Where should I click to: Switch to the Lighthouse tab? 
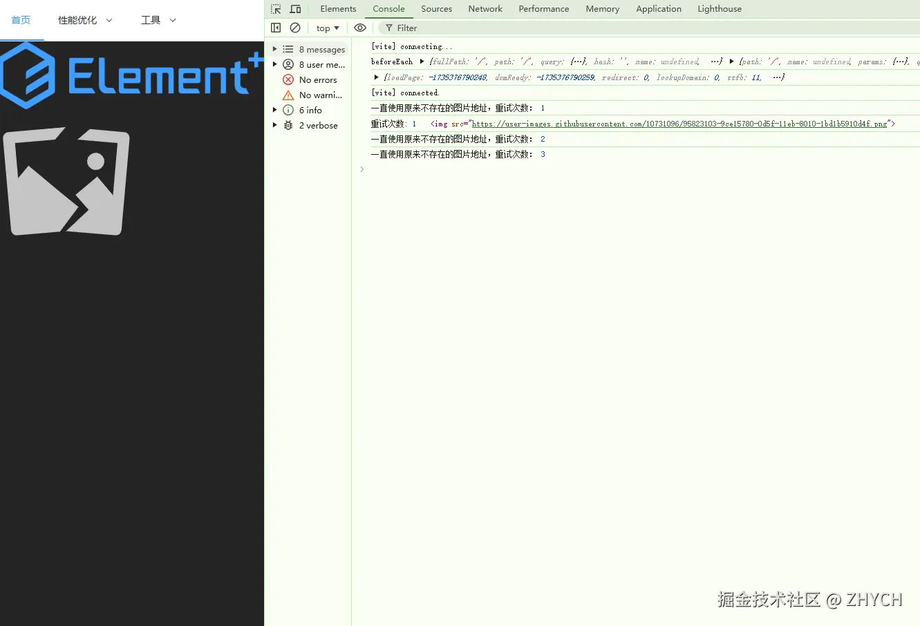click(x=720, y=9)
